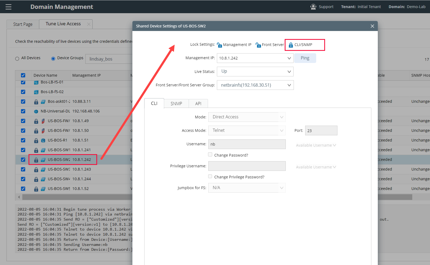430x265 pixels.
Task: Click the Domain: Demo-Lab label
Action: pos(407,7)
